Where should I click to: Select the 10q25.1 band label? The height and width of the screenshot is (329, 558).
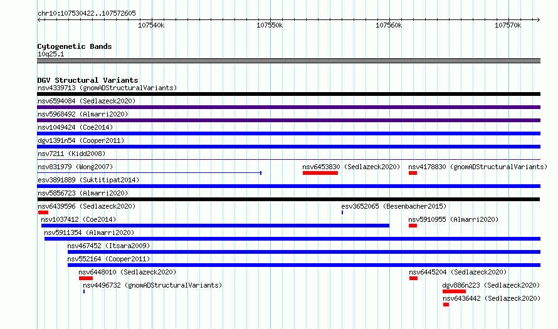pos(51,54)
